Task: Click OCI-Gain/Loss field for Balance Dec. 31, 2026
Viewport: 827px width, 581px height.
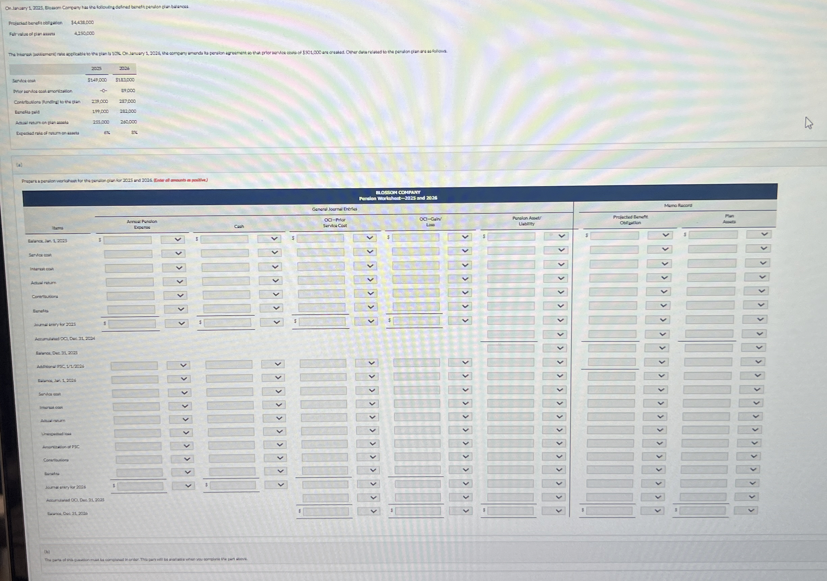Action: tap(418, 511)
